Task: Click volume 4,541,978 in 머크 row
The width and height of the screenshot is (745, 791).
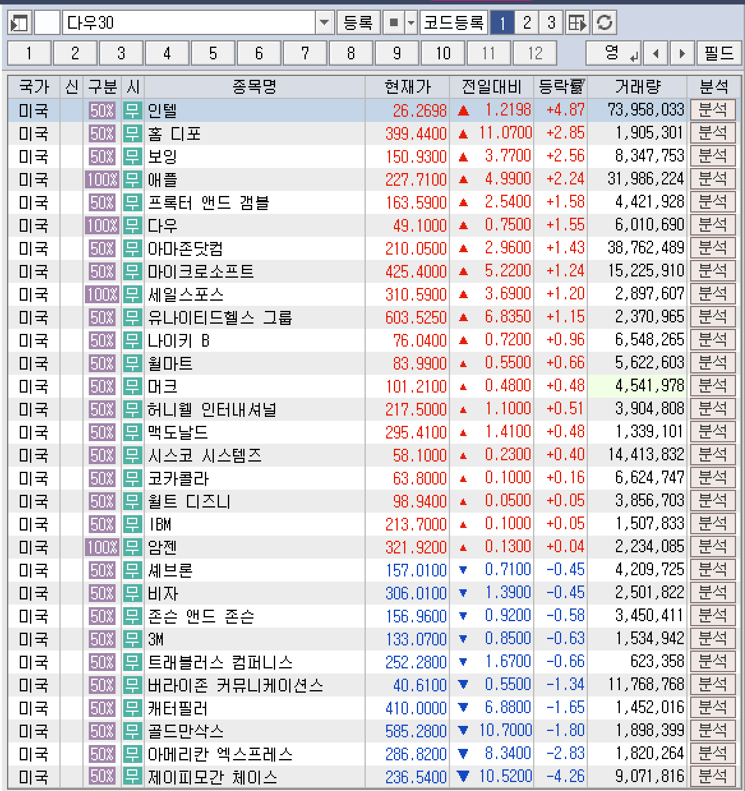Action: tap(649, 386)
